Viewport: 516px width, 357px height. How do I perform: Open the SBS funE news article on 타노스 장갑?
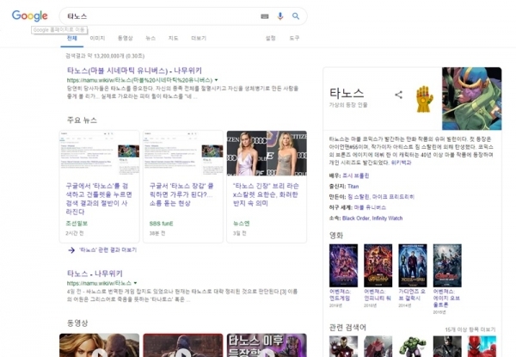pyautogui.click(x=181, y=194)
